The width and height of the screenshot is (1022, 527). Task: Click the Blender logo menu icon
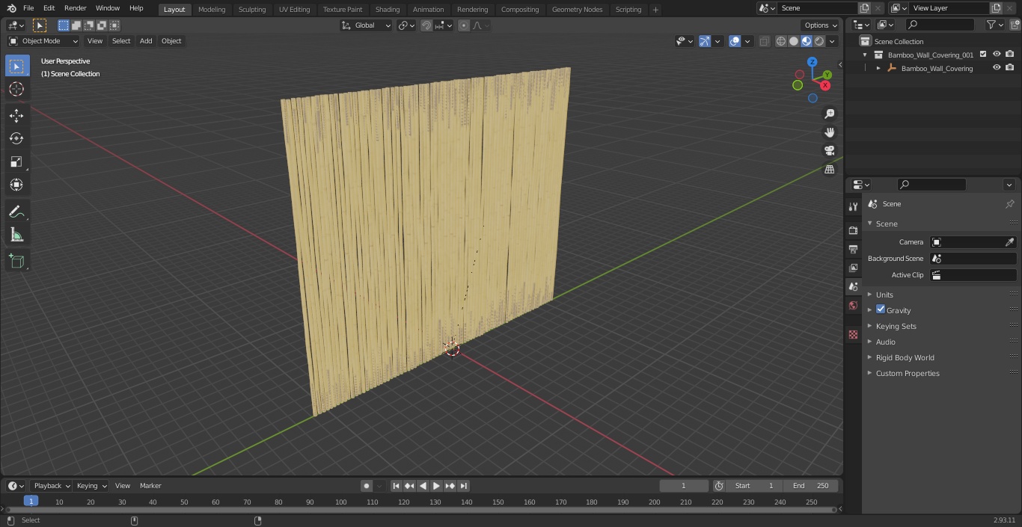pyautogui.click(x=10, y=8)
